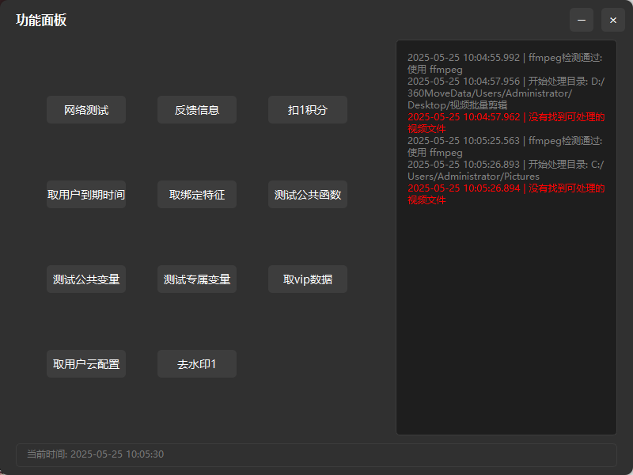Minimize the 功能面板 window
The image size is (633, 475).
pos(582,20)
